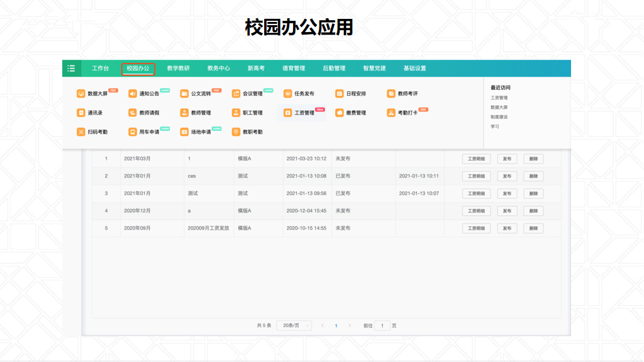
Task: Switch to the 教学教研 menu tab
Action: point(178,68)
